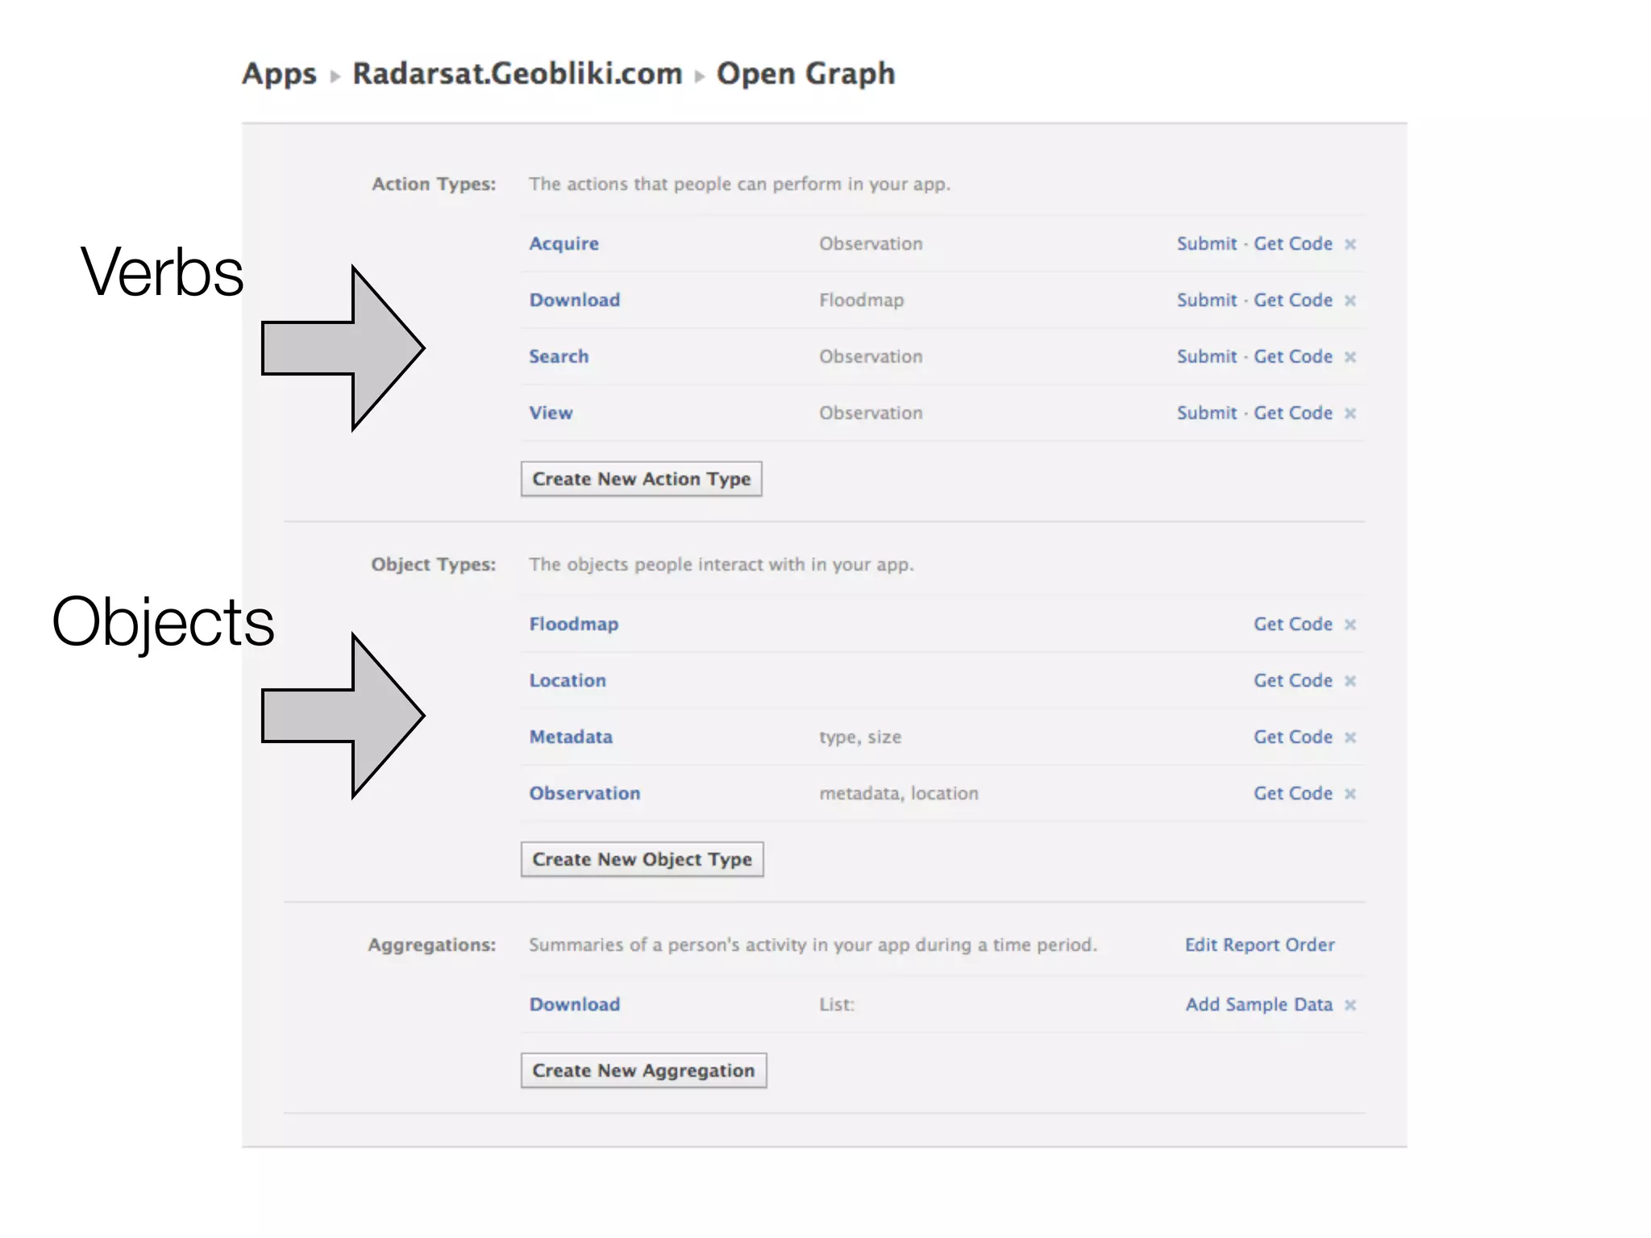Remove the Observation object type x icon
The height and width of the screenshot is (1238, 1651).
coord(1350,794)
